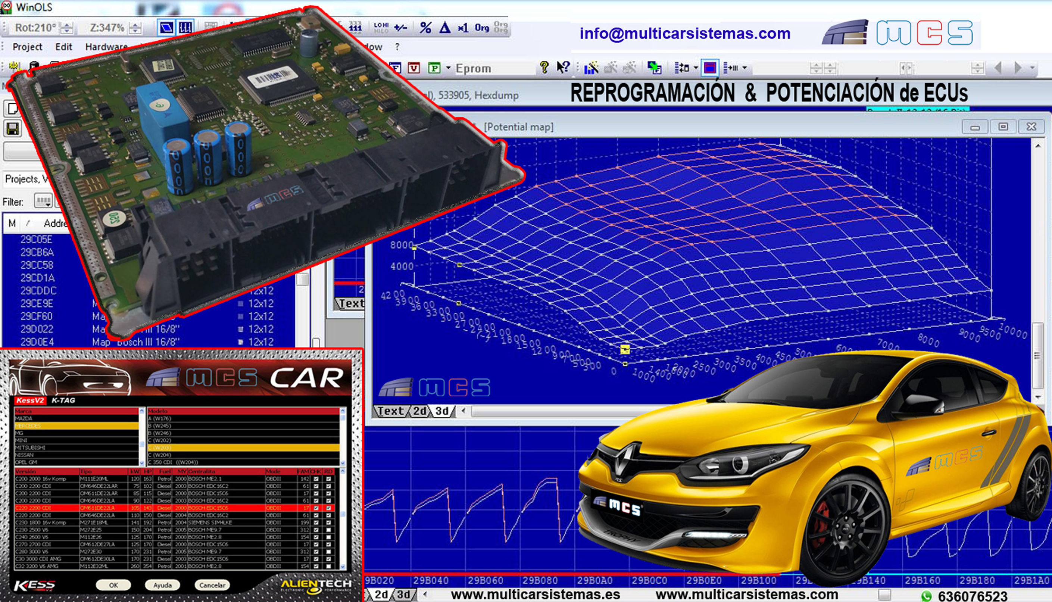Toggle RD checkbox for C32 3200 V6 AMG
Image resolution: width=1052 pixels, height=602 pixels.
click(x=329, y=566)
